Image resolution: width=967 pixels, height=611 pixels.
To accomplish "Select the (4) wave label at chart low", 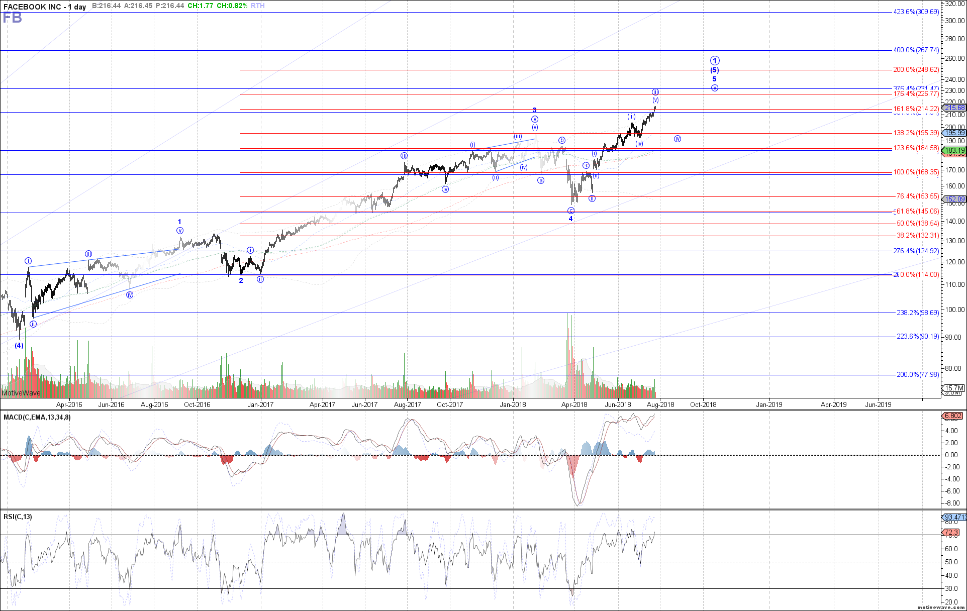I will (x=19, y=345).
